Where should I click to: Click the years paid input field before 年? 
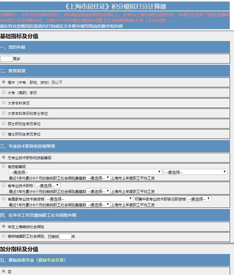pyautogui.click(x=65, y=236)
